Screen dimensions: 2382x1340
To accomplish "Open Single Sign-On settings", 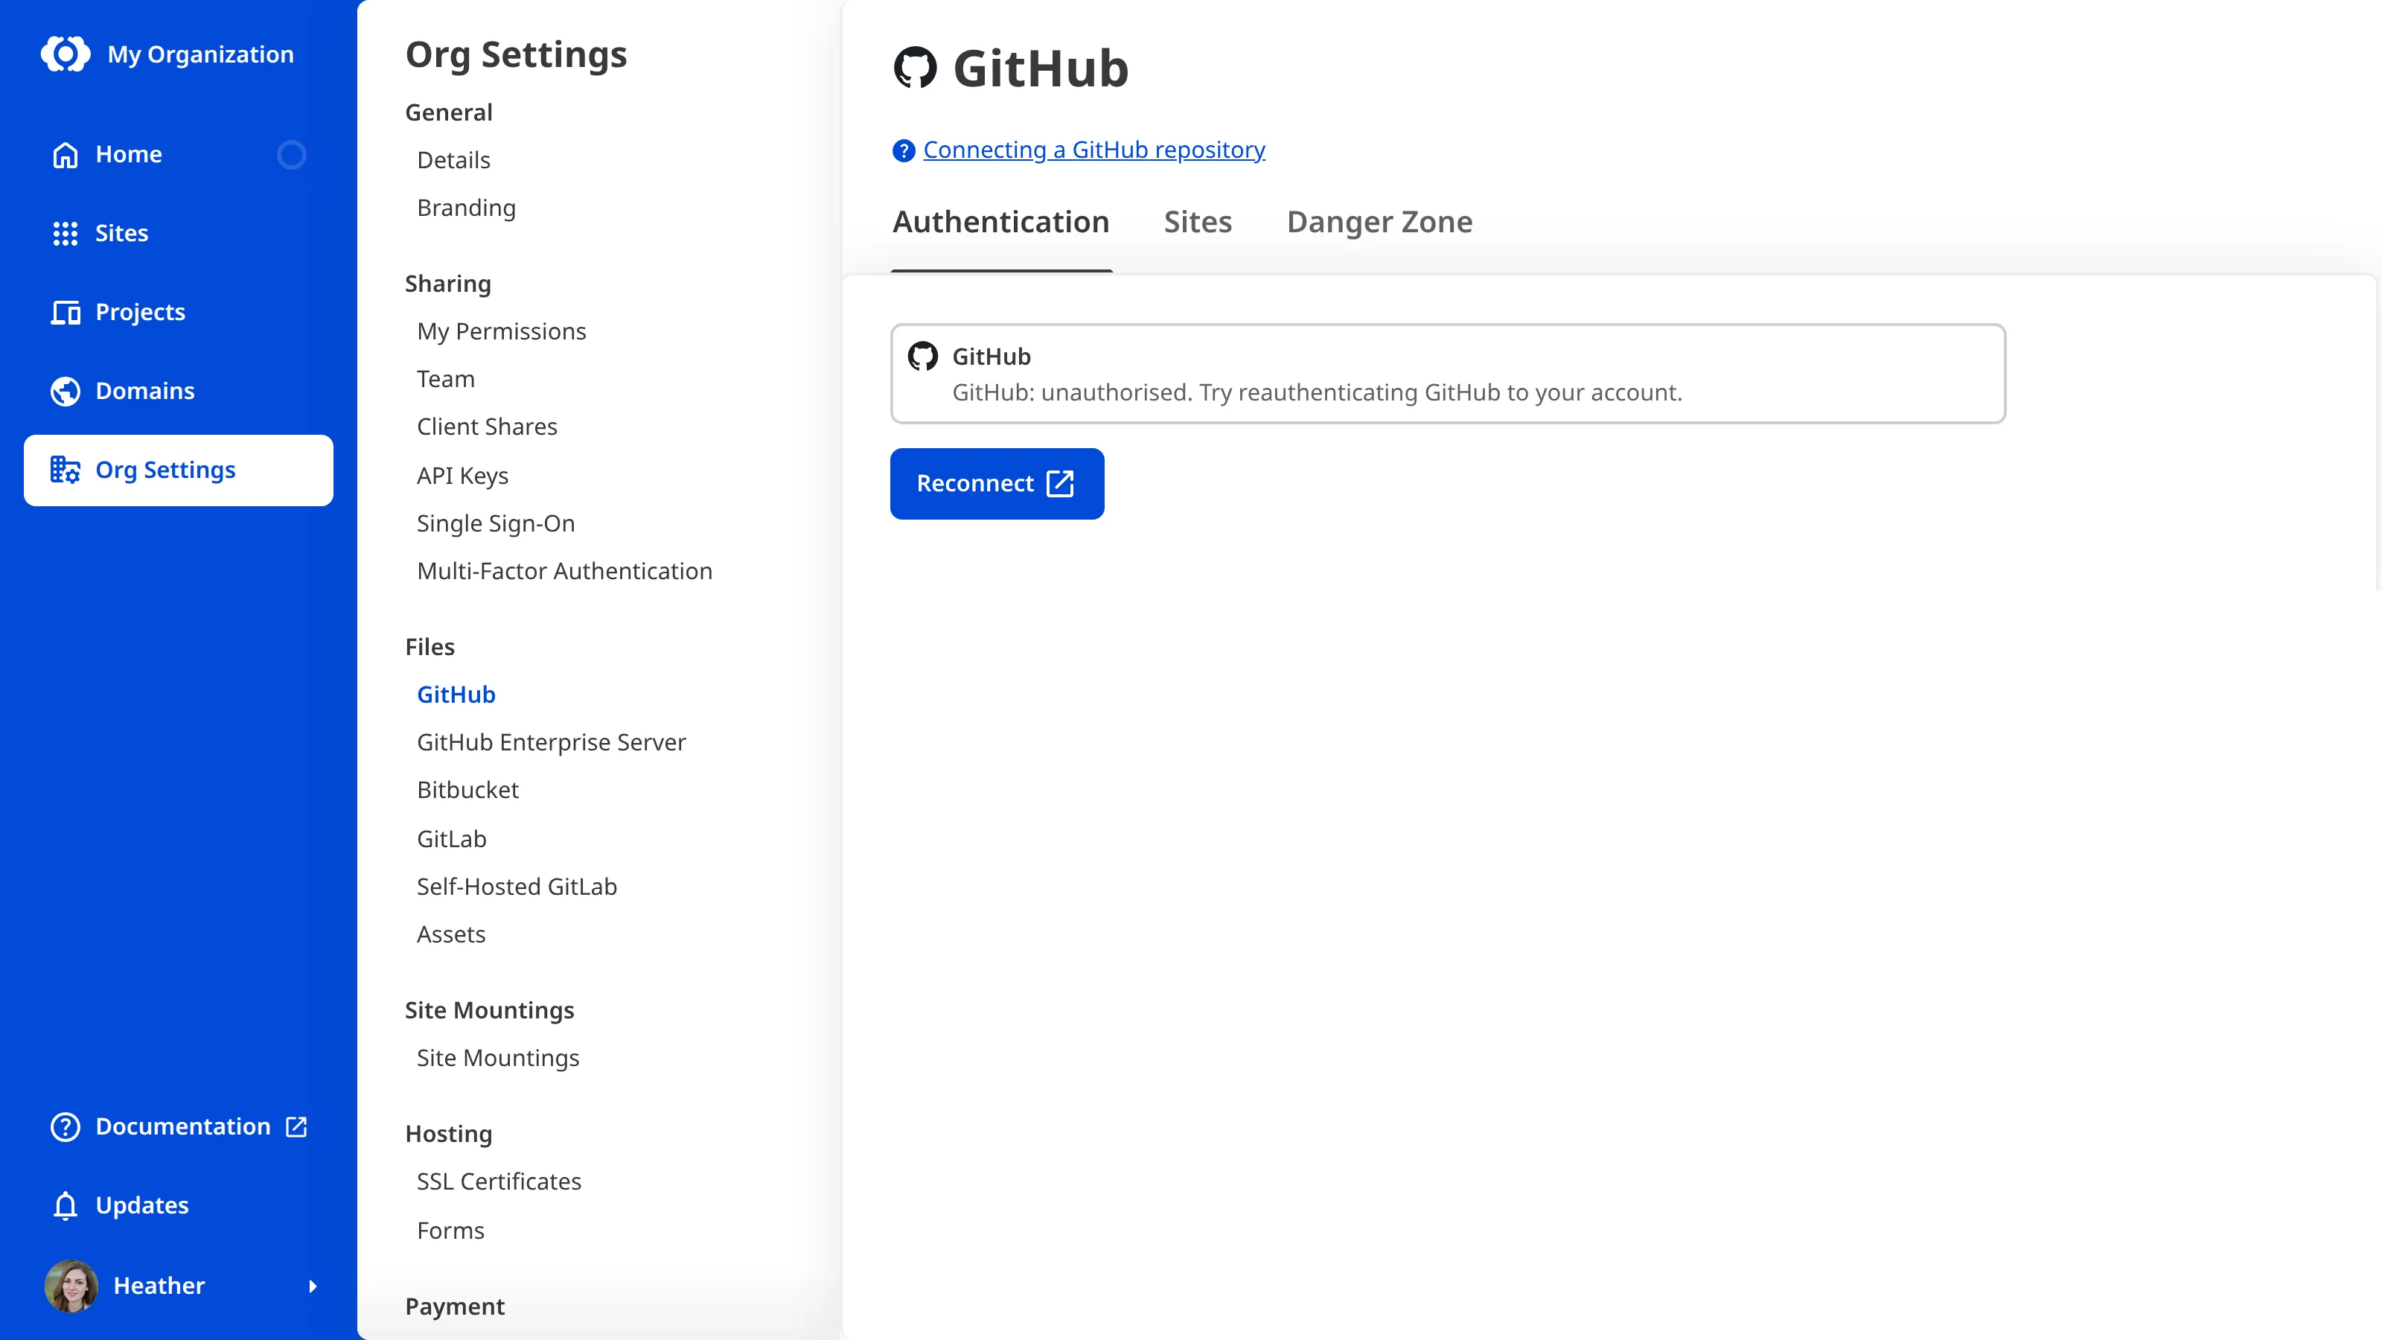I will [x=496, y=523].
